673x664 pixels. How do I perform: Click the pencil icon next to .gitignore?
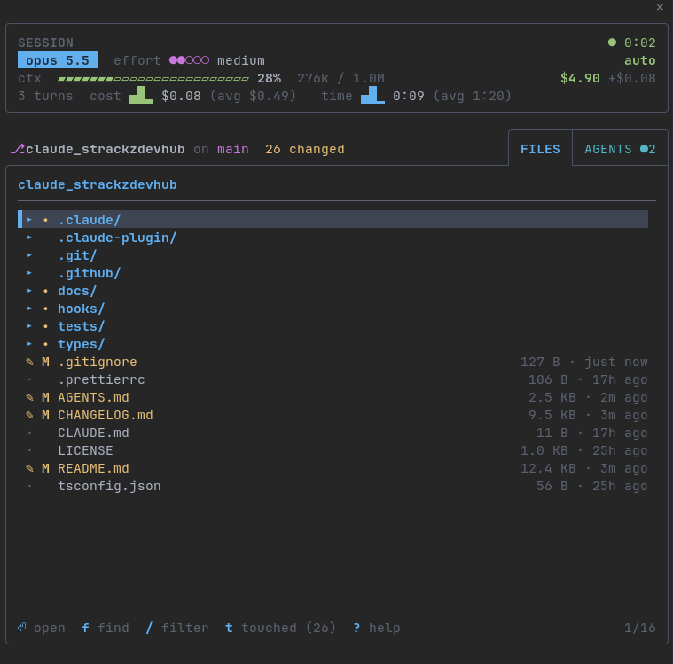tap(29, 362)
